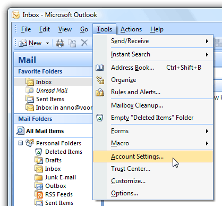Screen dimensions: 222x206
Task: Choose Mailbox Cleanup... entry
Action: [x=153, y=105]
